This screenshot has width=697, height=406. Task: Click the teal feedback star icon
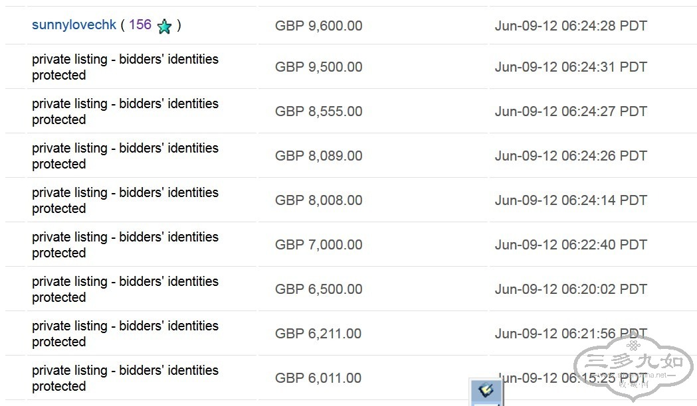pyautogui.click(x=165, y=27)
